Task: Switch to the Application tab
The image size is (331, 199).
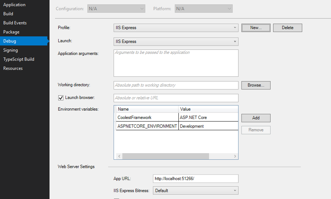Action: [x=14, y=5]
